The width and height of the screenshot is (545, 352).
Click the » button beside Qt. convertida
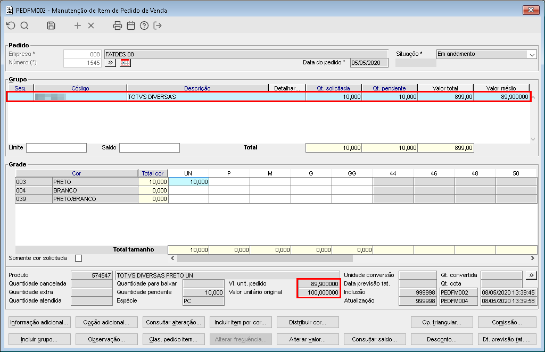tap(532, 275)
